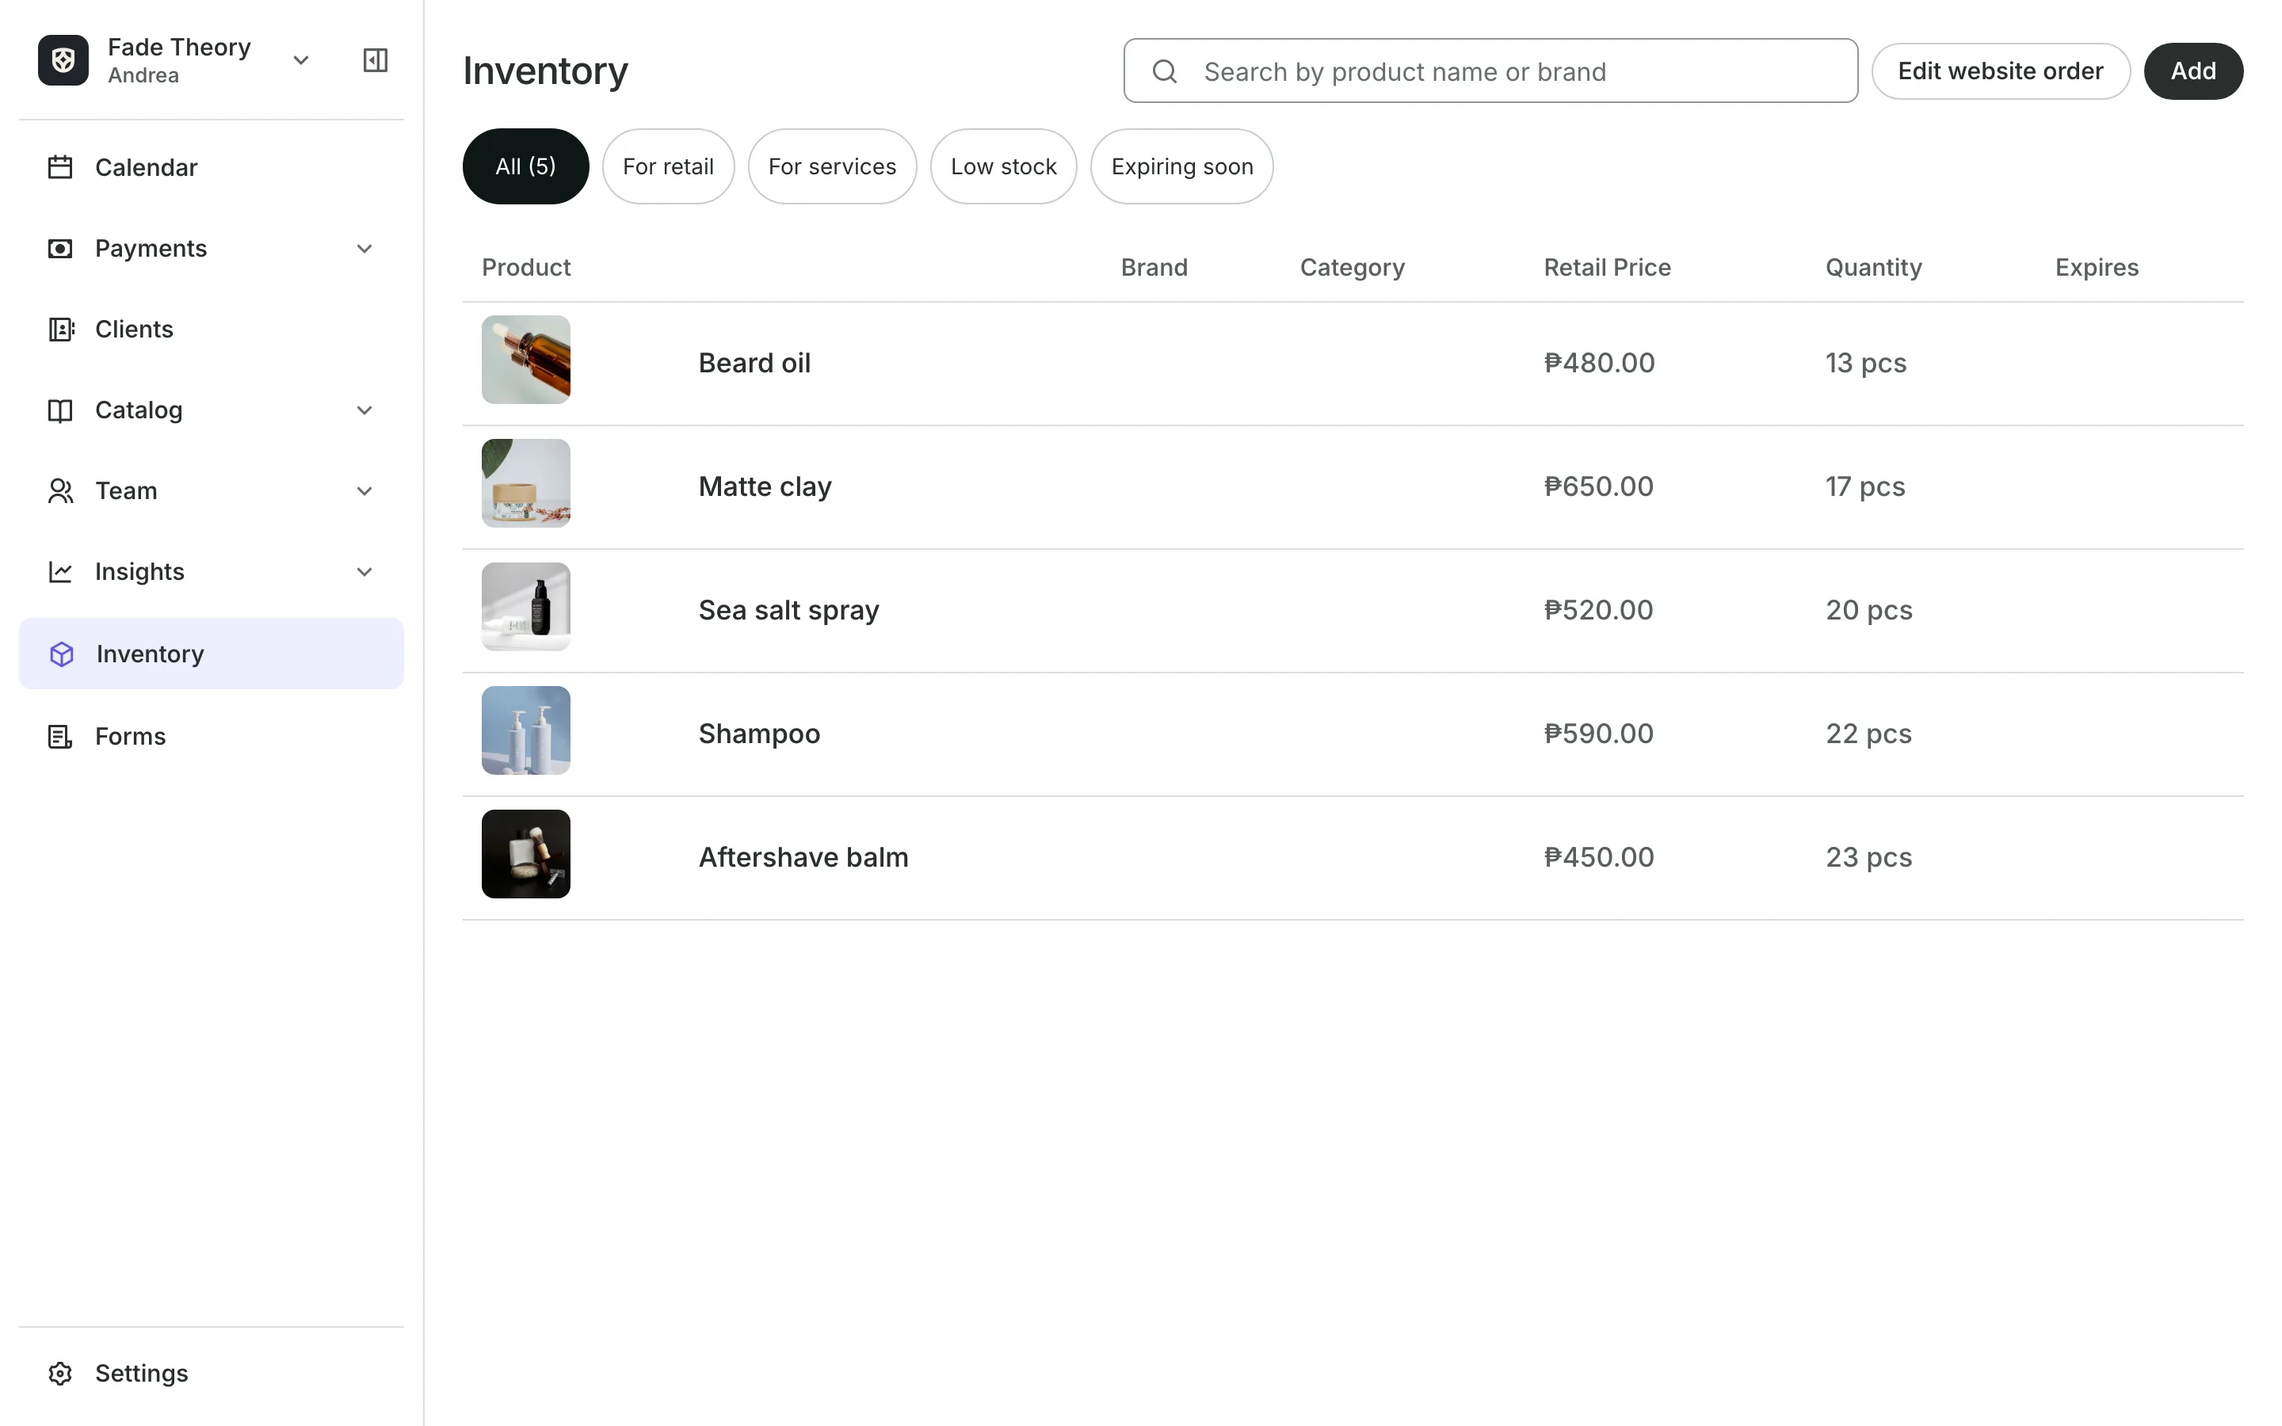Screen dimensions: 2282x1426
Task: Click the Beard oil thumbnail
Action: pos(526,360)
